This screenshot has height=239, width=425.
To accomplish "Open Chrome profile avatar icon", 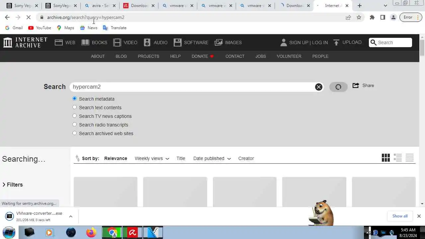I will pos(393,17).
